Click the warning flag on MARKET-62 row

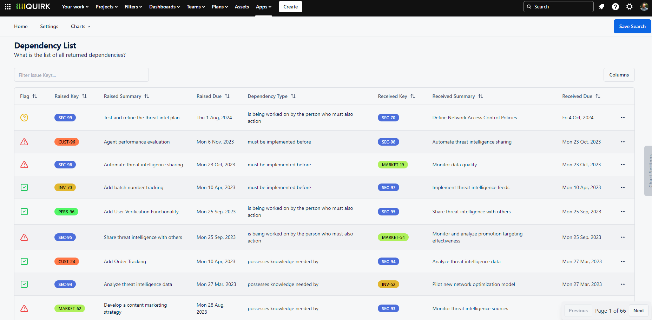click(x=24, y=308)
